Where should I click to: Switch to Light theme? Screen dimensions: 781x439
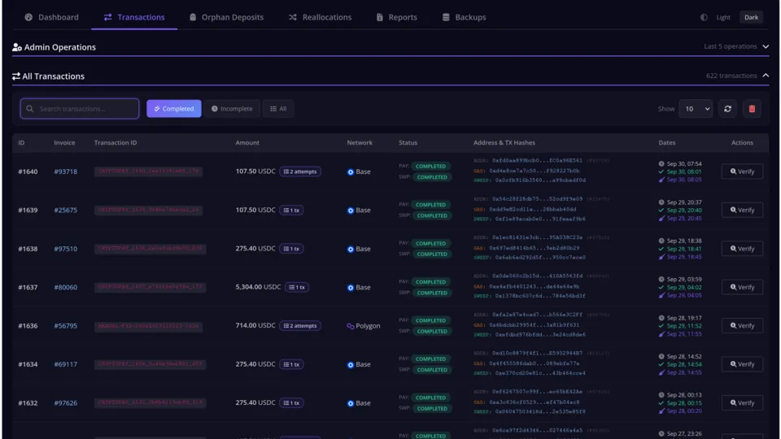722,17
